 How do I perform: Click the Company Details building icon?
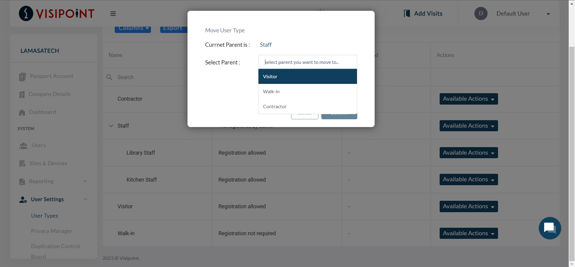click(22, 95)
